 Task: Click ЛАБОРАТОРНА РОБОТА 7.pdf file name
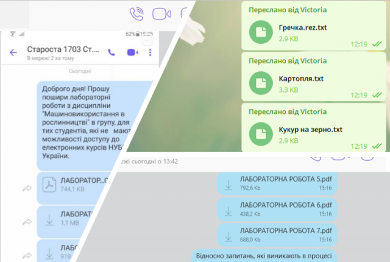[x=286, y=231]
